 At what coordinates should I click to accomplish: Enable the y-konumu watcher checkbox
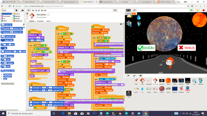(x=2, y=77)
